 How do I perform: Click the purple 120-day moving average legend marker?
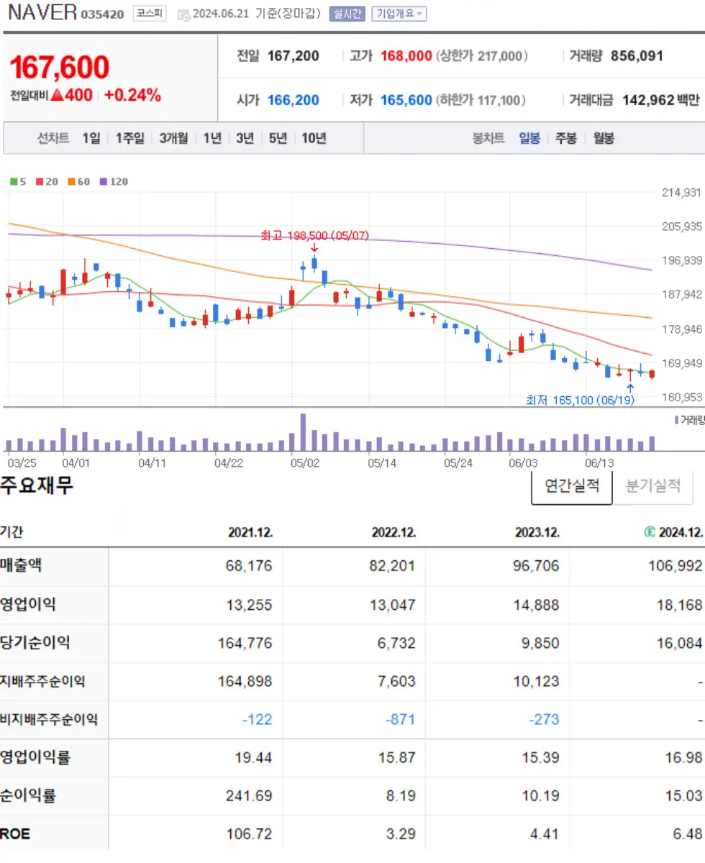[104, 182]
